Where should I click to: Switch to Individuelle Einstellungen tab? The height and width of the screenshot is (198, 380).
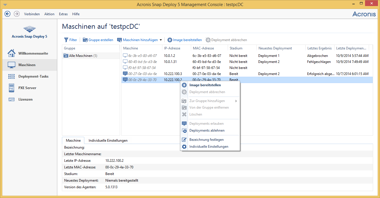pos(108,141)
